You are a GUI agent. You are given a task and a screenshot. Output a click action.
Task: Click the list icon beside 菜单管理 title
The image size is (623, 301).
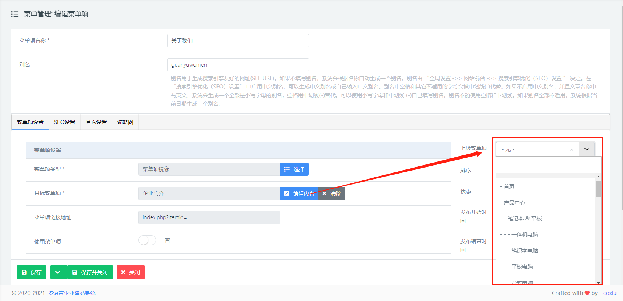[15, 14]
